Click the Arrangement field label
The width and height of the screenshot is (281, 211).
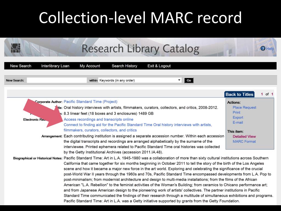coord(52,136)
